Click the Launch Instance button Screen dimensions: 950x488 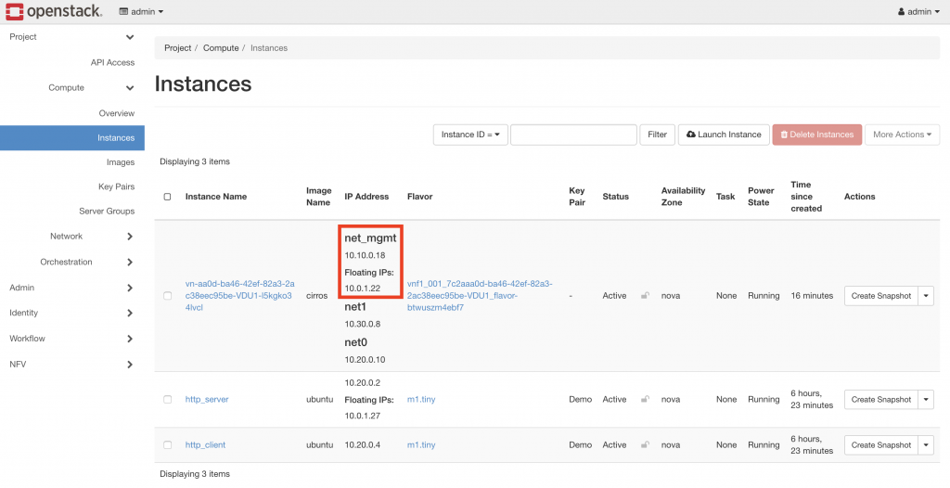(724, 135)
